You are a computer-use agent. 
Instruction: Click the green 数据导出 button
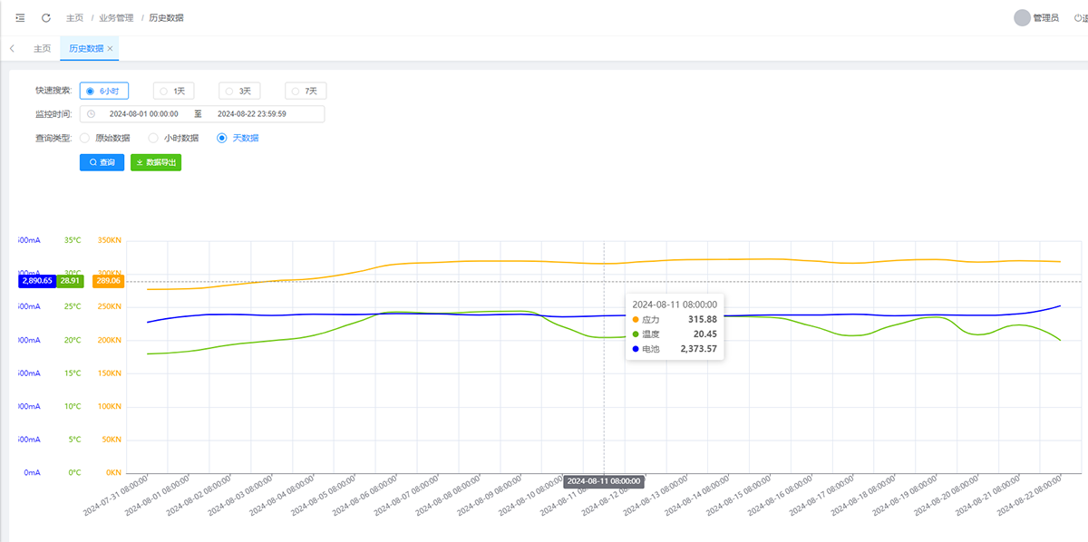(156, 162)
